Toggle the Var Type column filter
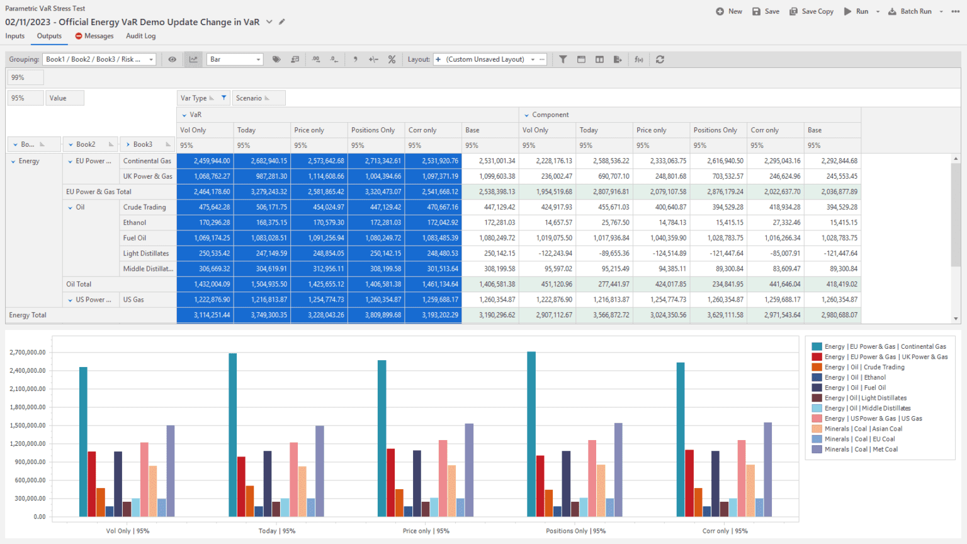The image size is (967, 544). (223, 98)
